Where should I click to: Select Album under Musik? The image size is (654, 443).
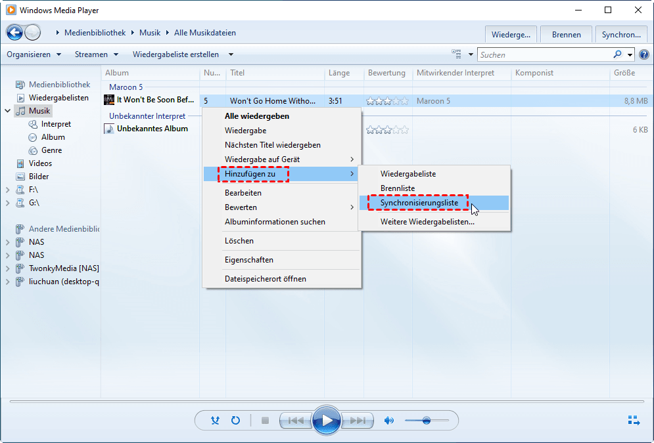(x=53, y=137)
